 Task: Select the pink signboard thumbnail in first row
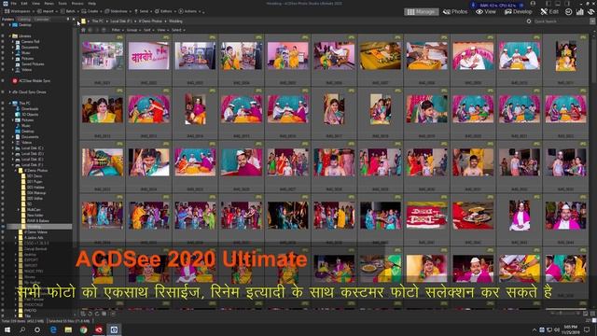pyautogui.click(x=148, y=56)
